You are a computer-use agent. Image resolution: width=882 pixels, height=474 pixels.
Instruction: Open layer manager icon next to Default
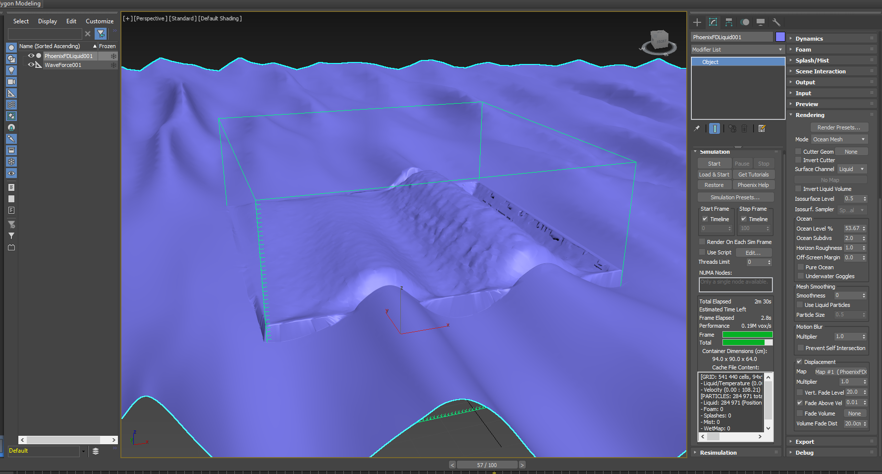click(96, 451)
